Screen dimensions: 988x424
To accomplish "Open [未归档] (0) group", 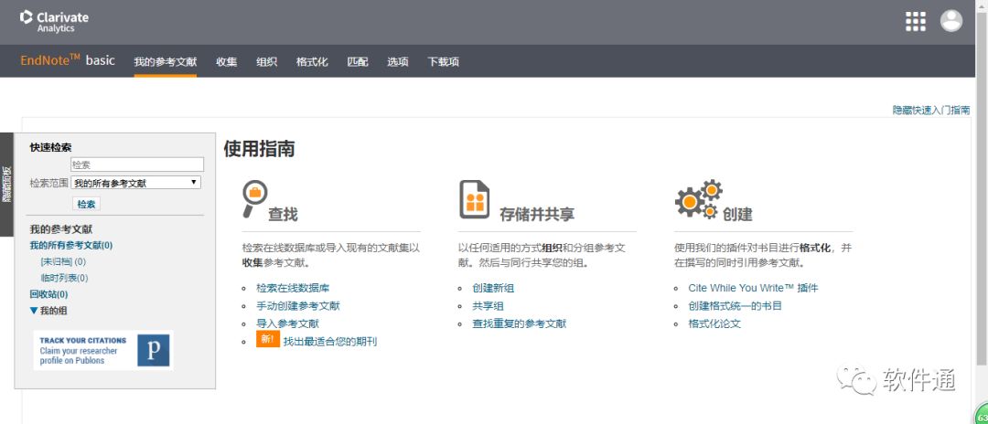I will [x=63, y=261].
